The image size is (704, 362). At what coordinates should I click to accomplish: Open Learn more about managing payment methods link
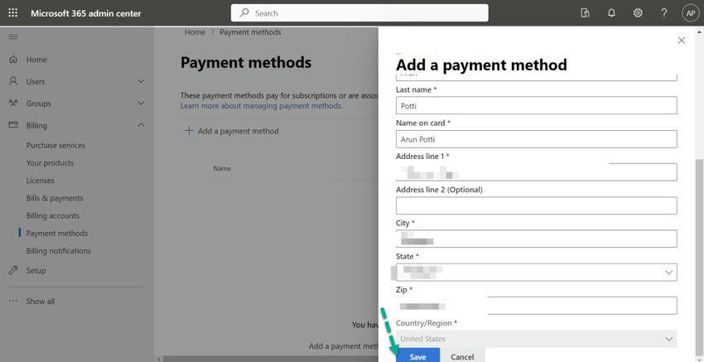[261, 106]
